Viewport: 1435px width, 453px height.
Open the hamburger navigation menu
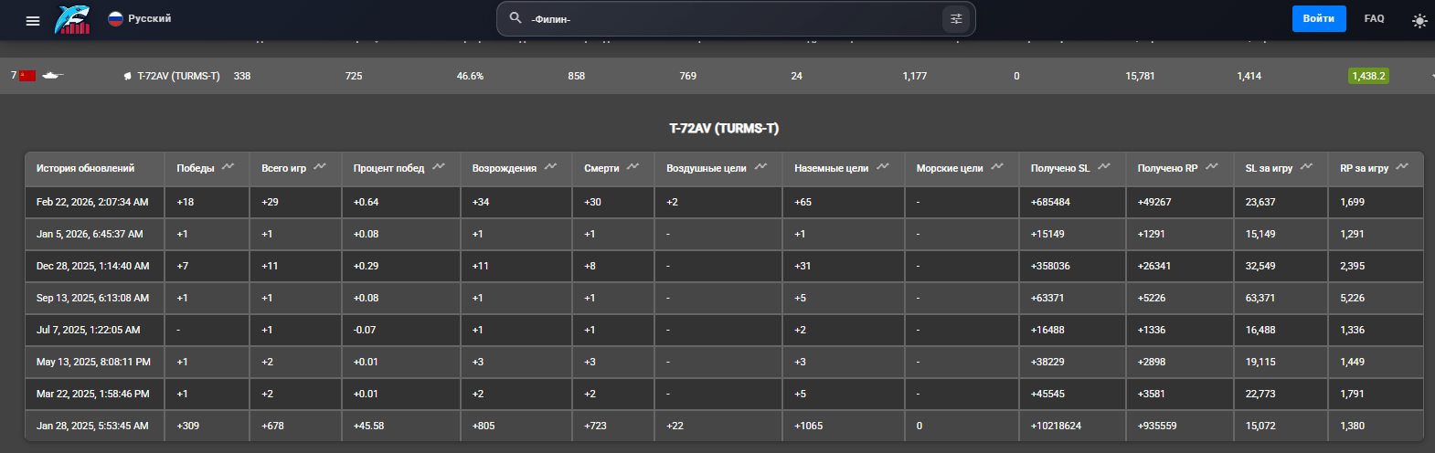pos(33,20)
